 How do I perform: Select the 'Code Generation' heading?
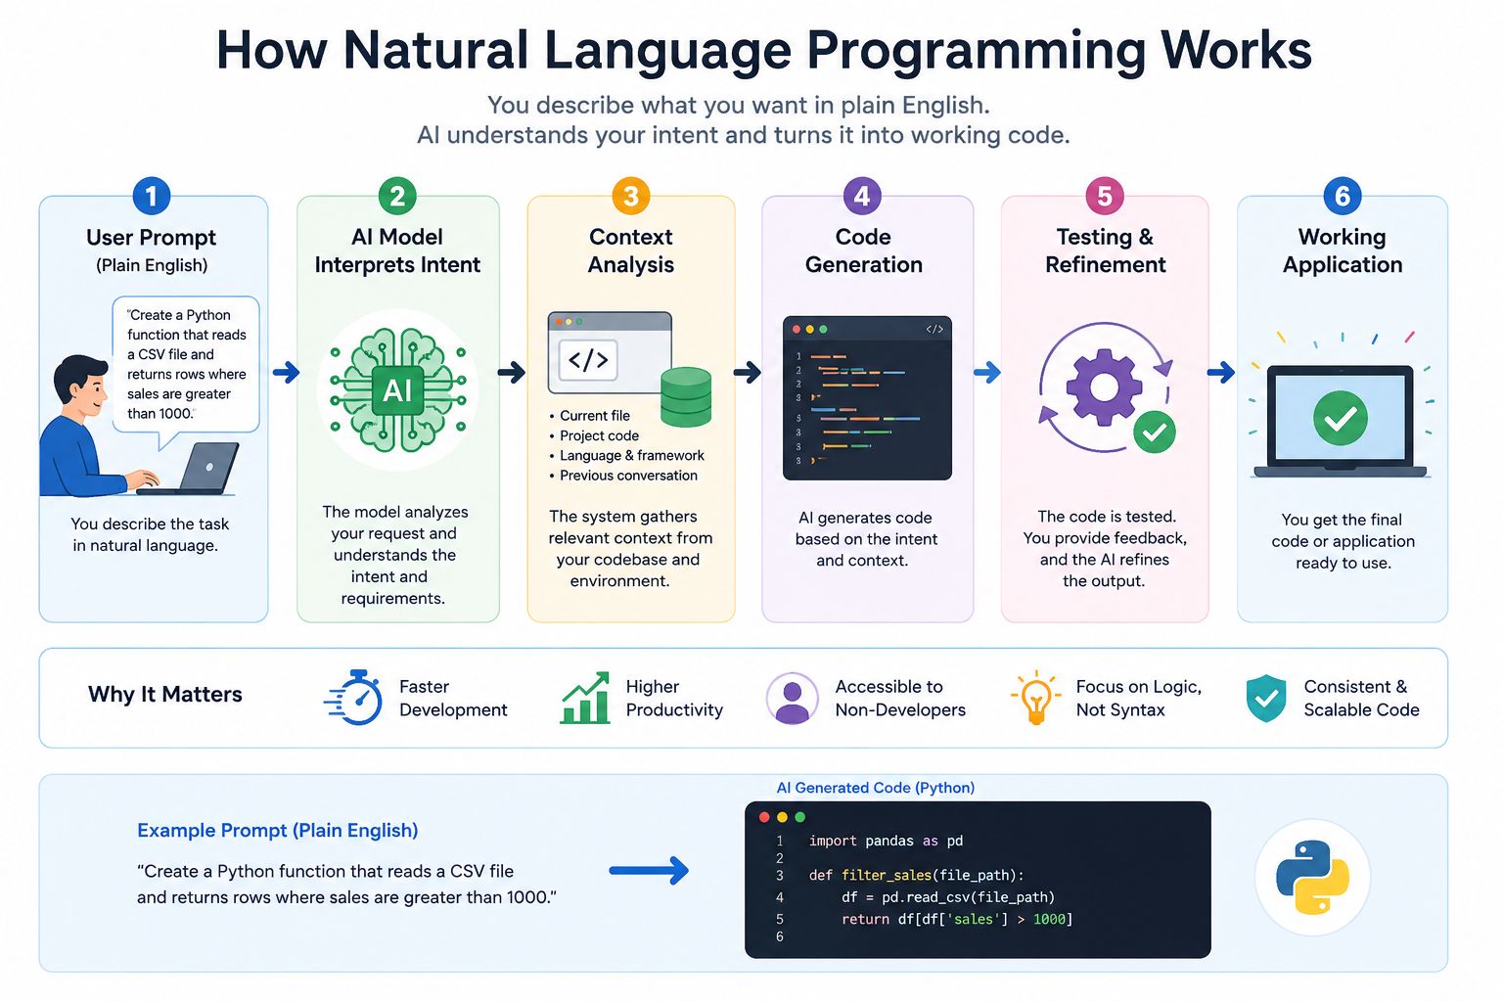864,251
